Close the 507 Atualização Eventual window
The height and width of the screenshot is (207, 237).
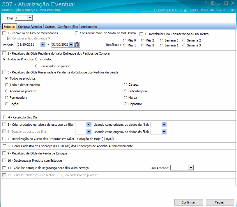pyautogui.click(x=233, y=3)
